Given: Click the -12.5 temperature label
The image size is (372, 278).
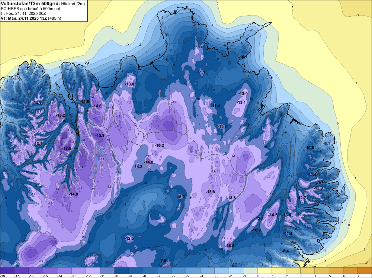Looking at the screenshot, I should click(129, 239).
